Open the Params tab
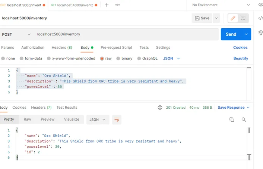The width and height of the screenshot is (263, 169). pos(7,47)
